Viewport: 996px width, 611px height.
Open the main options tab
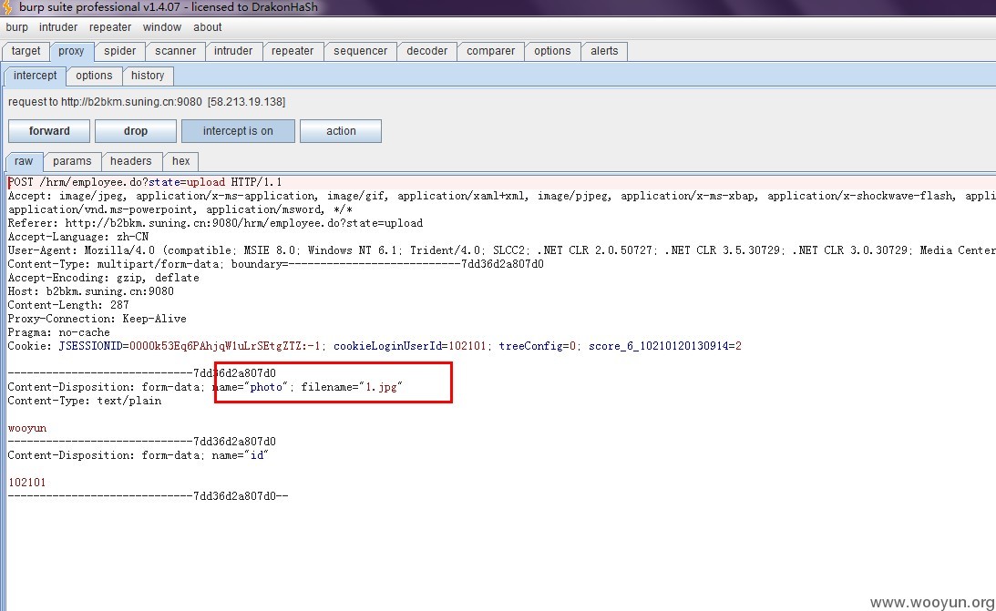point(552,51)
